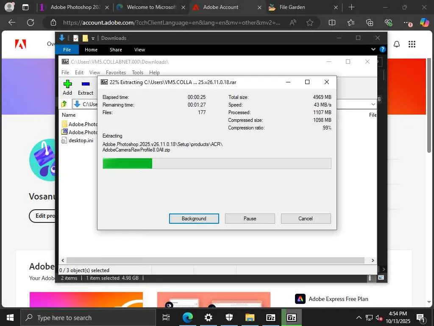Click the extraction progress bar
Viewport: 434px width, 326px height.
click(x=217, y=163)
